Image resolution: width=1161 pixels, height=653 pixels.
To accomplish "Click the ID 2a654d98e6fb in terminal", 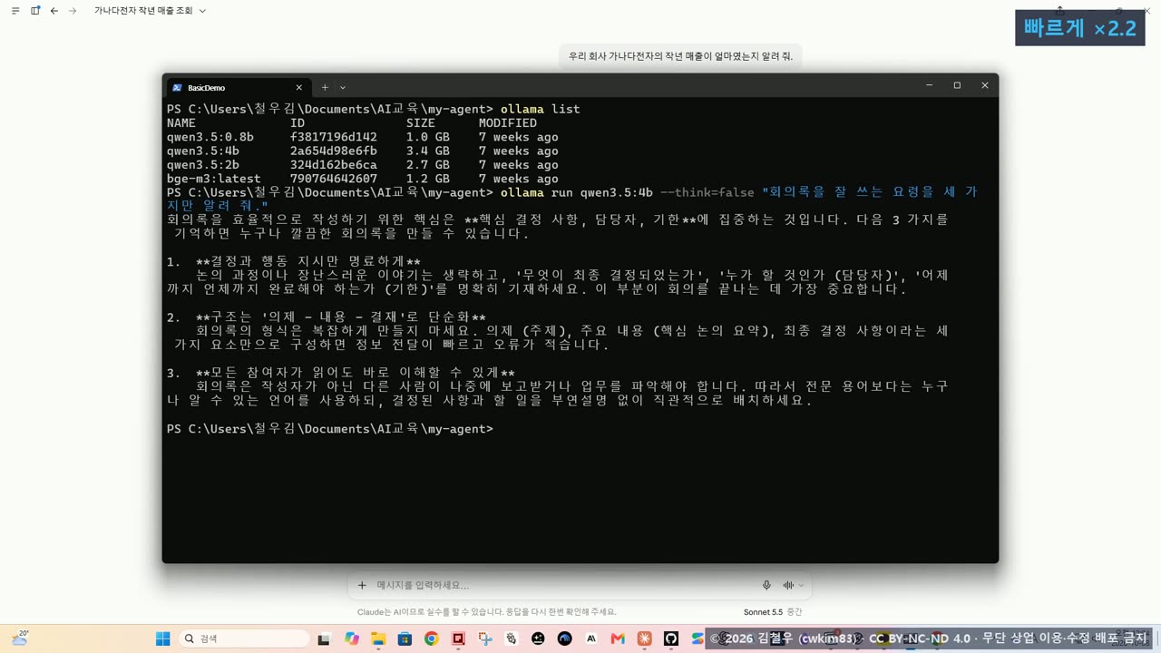I will pyautogui.click(x=334, y=151).
